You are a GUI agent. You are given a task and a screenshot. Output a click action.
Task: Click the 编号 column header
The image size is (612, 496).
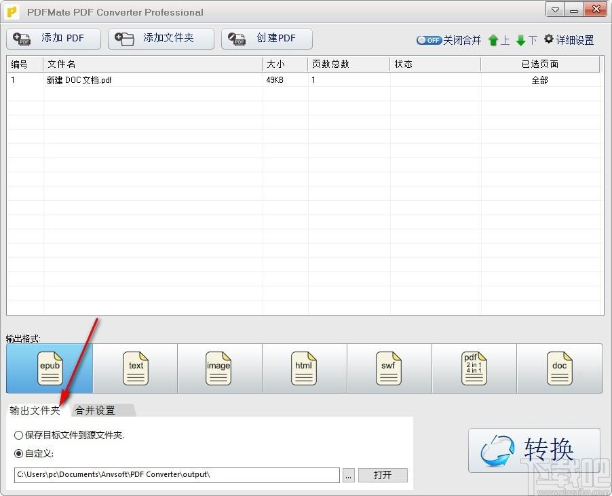(x=25, y=64)
